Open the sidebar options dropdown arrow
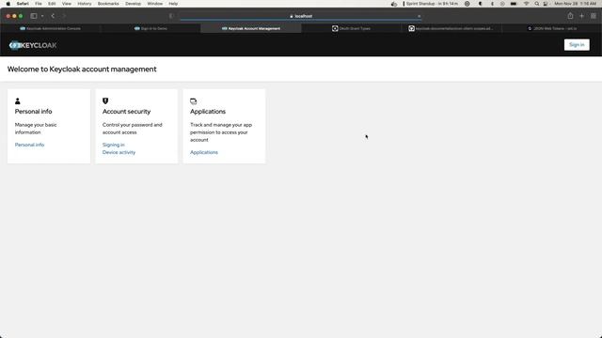Image resolution: width=602 pixels, height=338 pixels. pyautogui.click(x=42, y=16)
